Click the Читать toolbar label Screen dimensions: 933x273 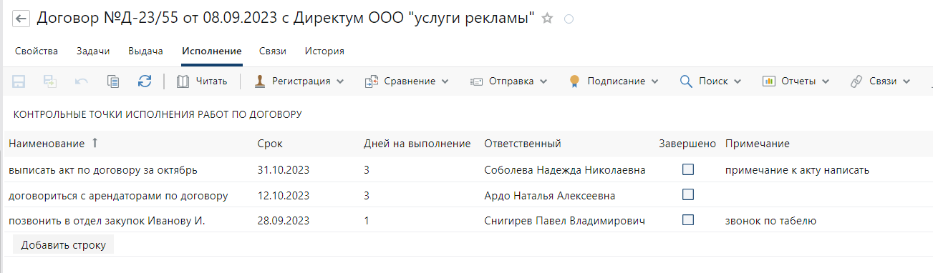[212, 81]
